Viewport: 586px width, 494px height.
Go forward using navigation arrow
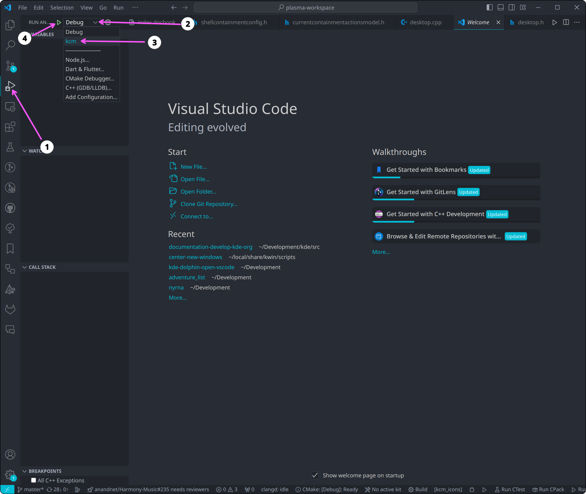point(185,8)
